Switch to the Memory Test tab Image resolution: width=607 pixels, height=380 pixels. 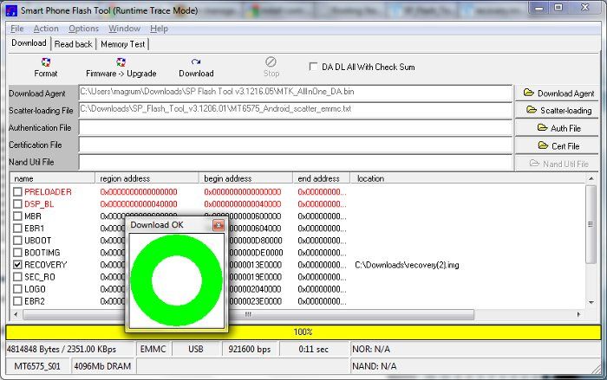point(123,44)
